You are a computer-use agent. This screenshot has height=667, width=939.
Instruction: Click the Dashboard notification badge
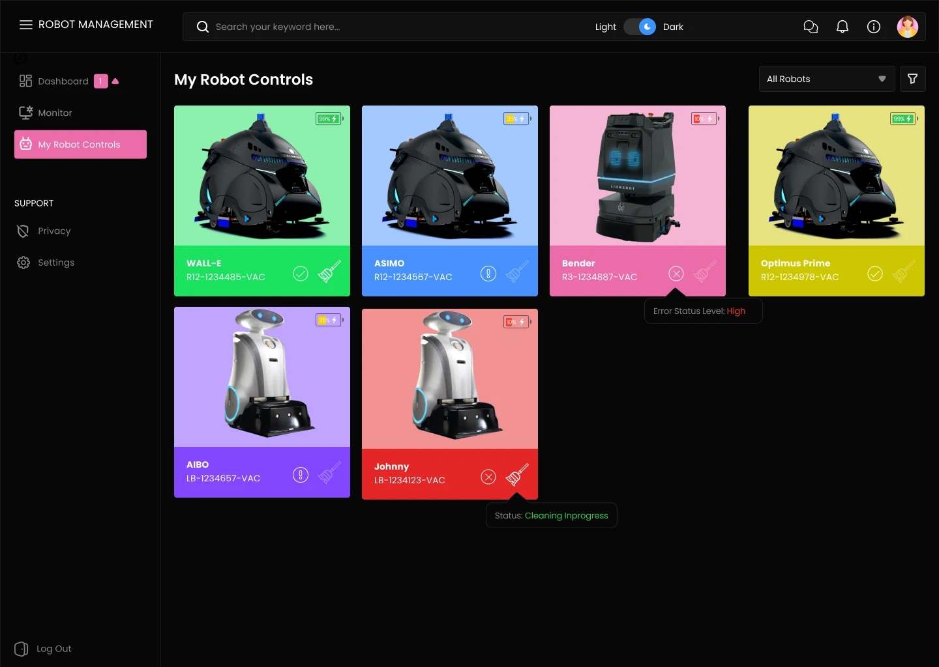tap(100, 81)
